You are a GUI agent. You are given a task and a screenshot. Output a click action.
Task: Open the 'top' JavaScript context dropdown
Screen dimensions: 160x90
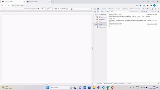pos(102,12)
